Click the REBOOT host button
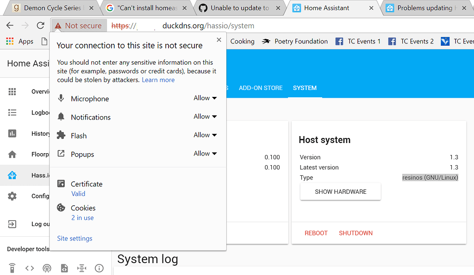Image resolution: width=474 pixels, height=275 pixels. point(316,233)
